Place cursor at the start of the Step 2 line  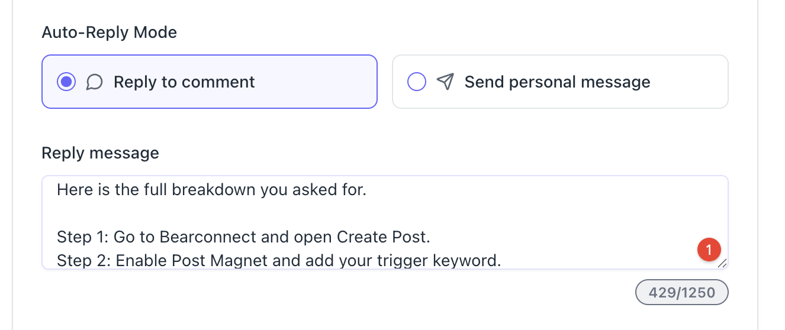pos(58,260)
